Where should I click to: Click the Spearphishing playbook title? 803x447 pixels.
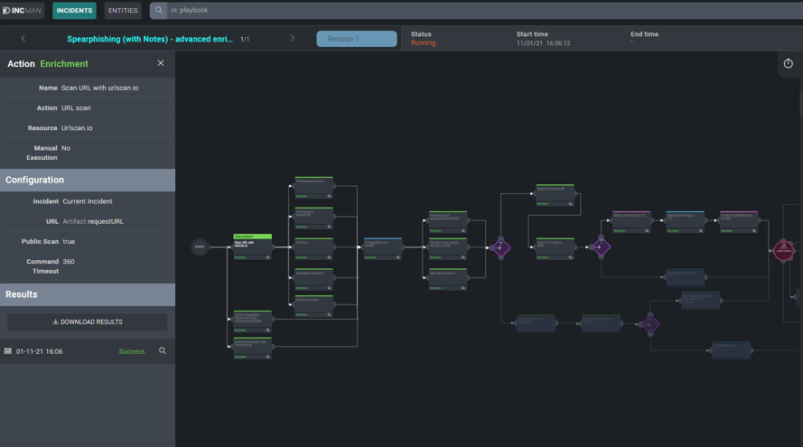150,39
